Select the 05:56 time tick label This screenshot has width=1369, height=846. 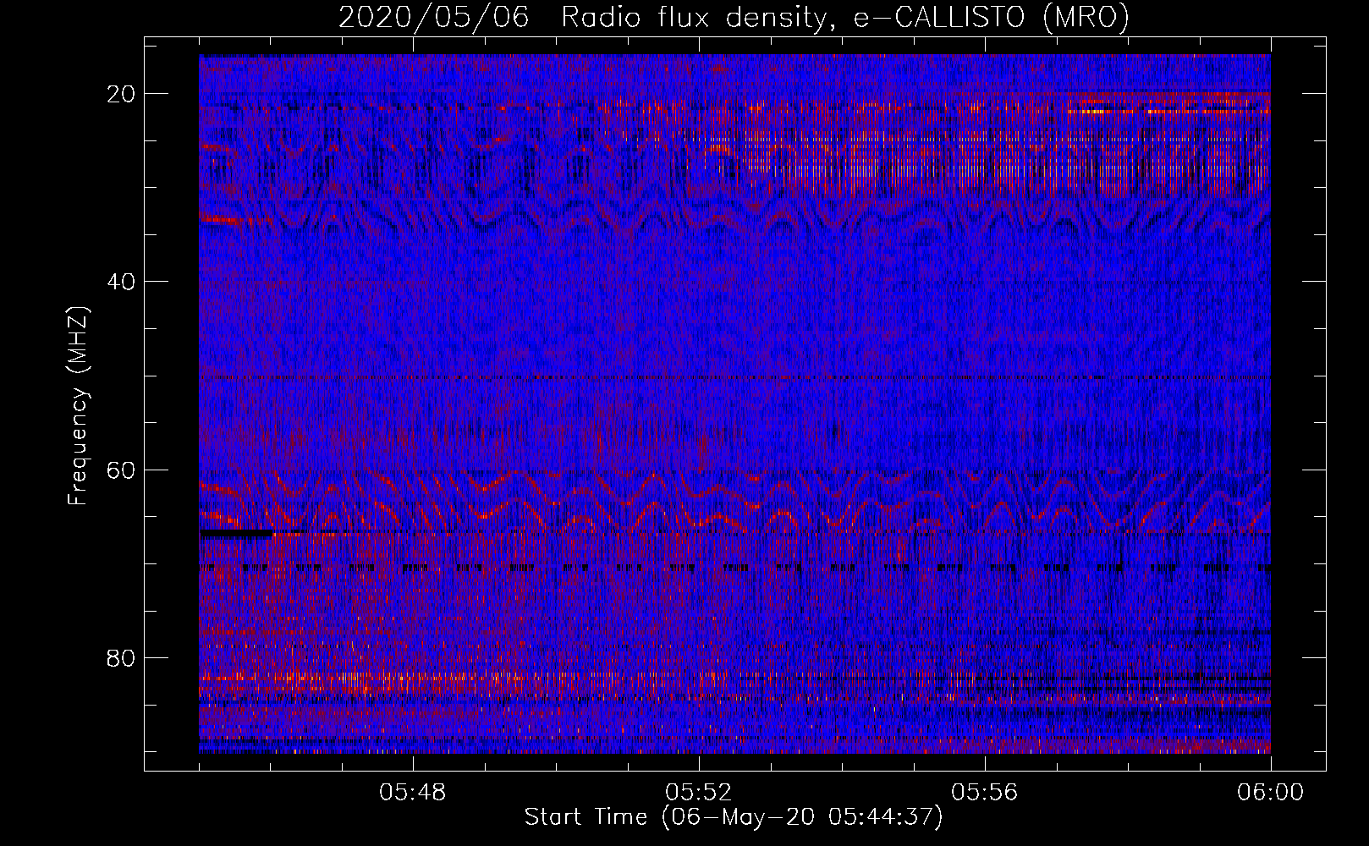pos(985,793)
